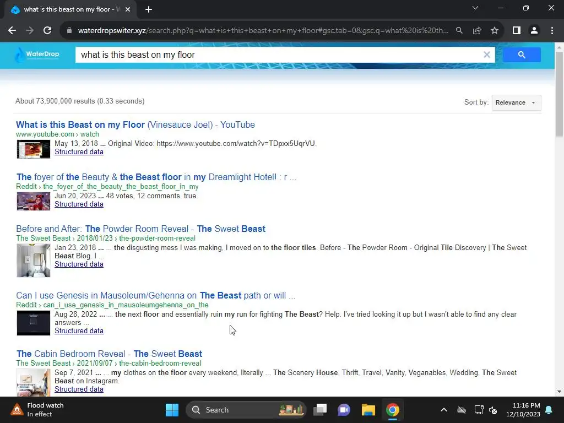Open Chrome side panel
The height and width of the screenshot is (423, 564).
(517, 31)
